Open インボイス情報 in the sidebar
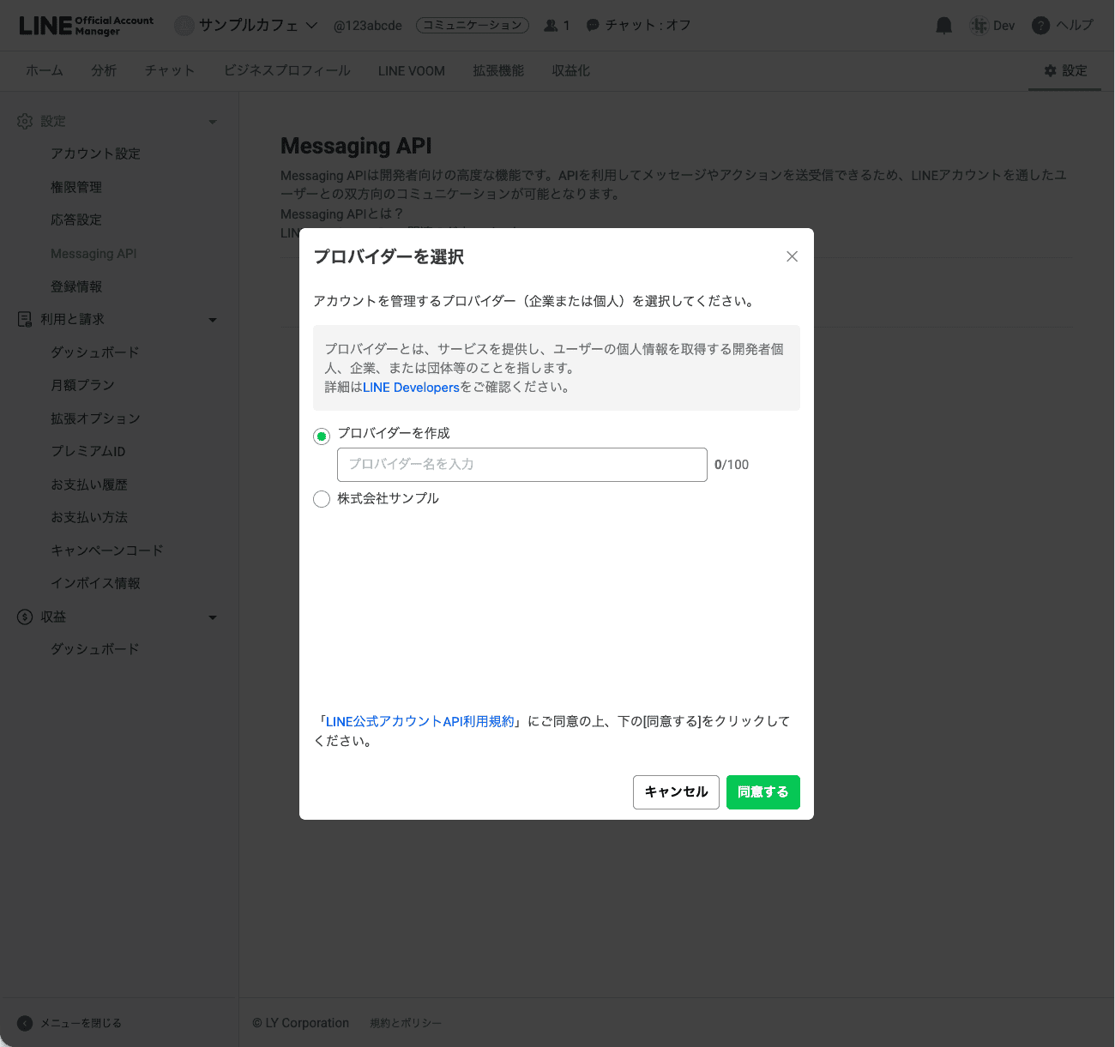Image resolution: width=1115 pixels, height=1047 pixels. point(95,583)
